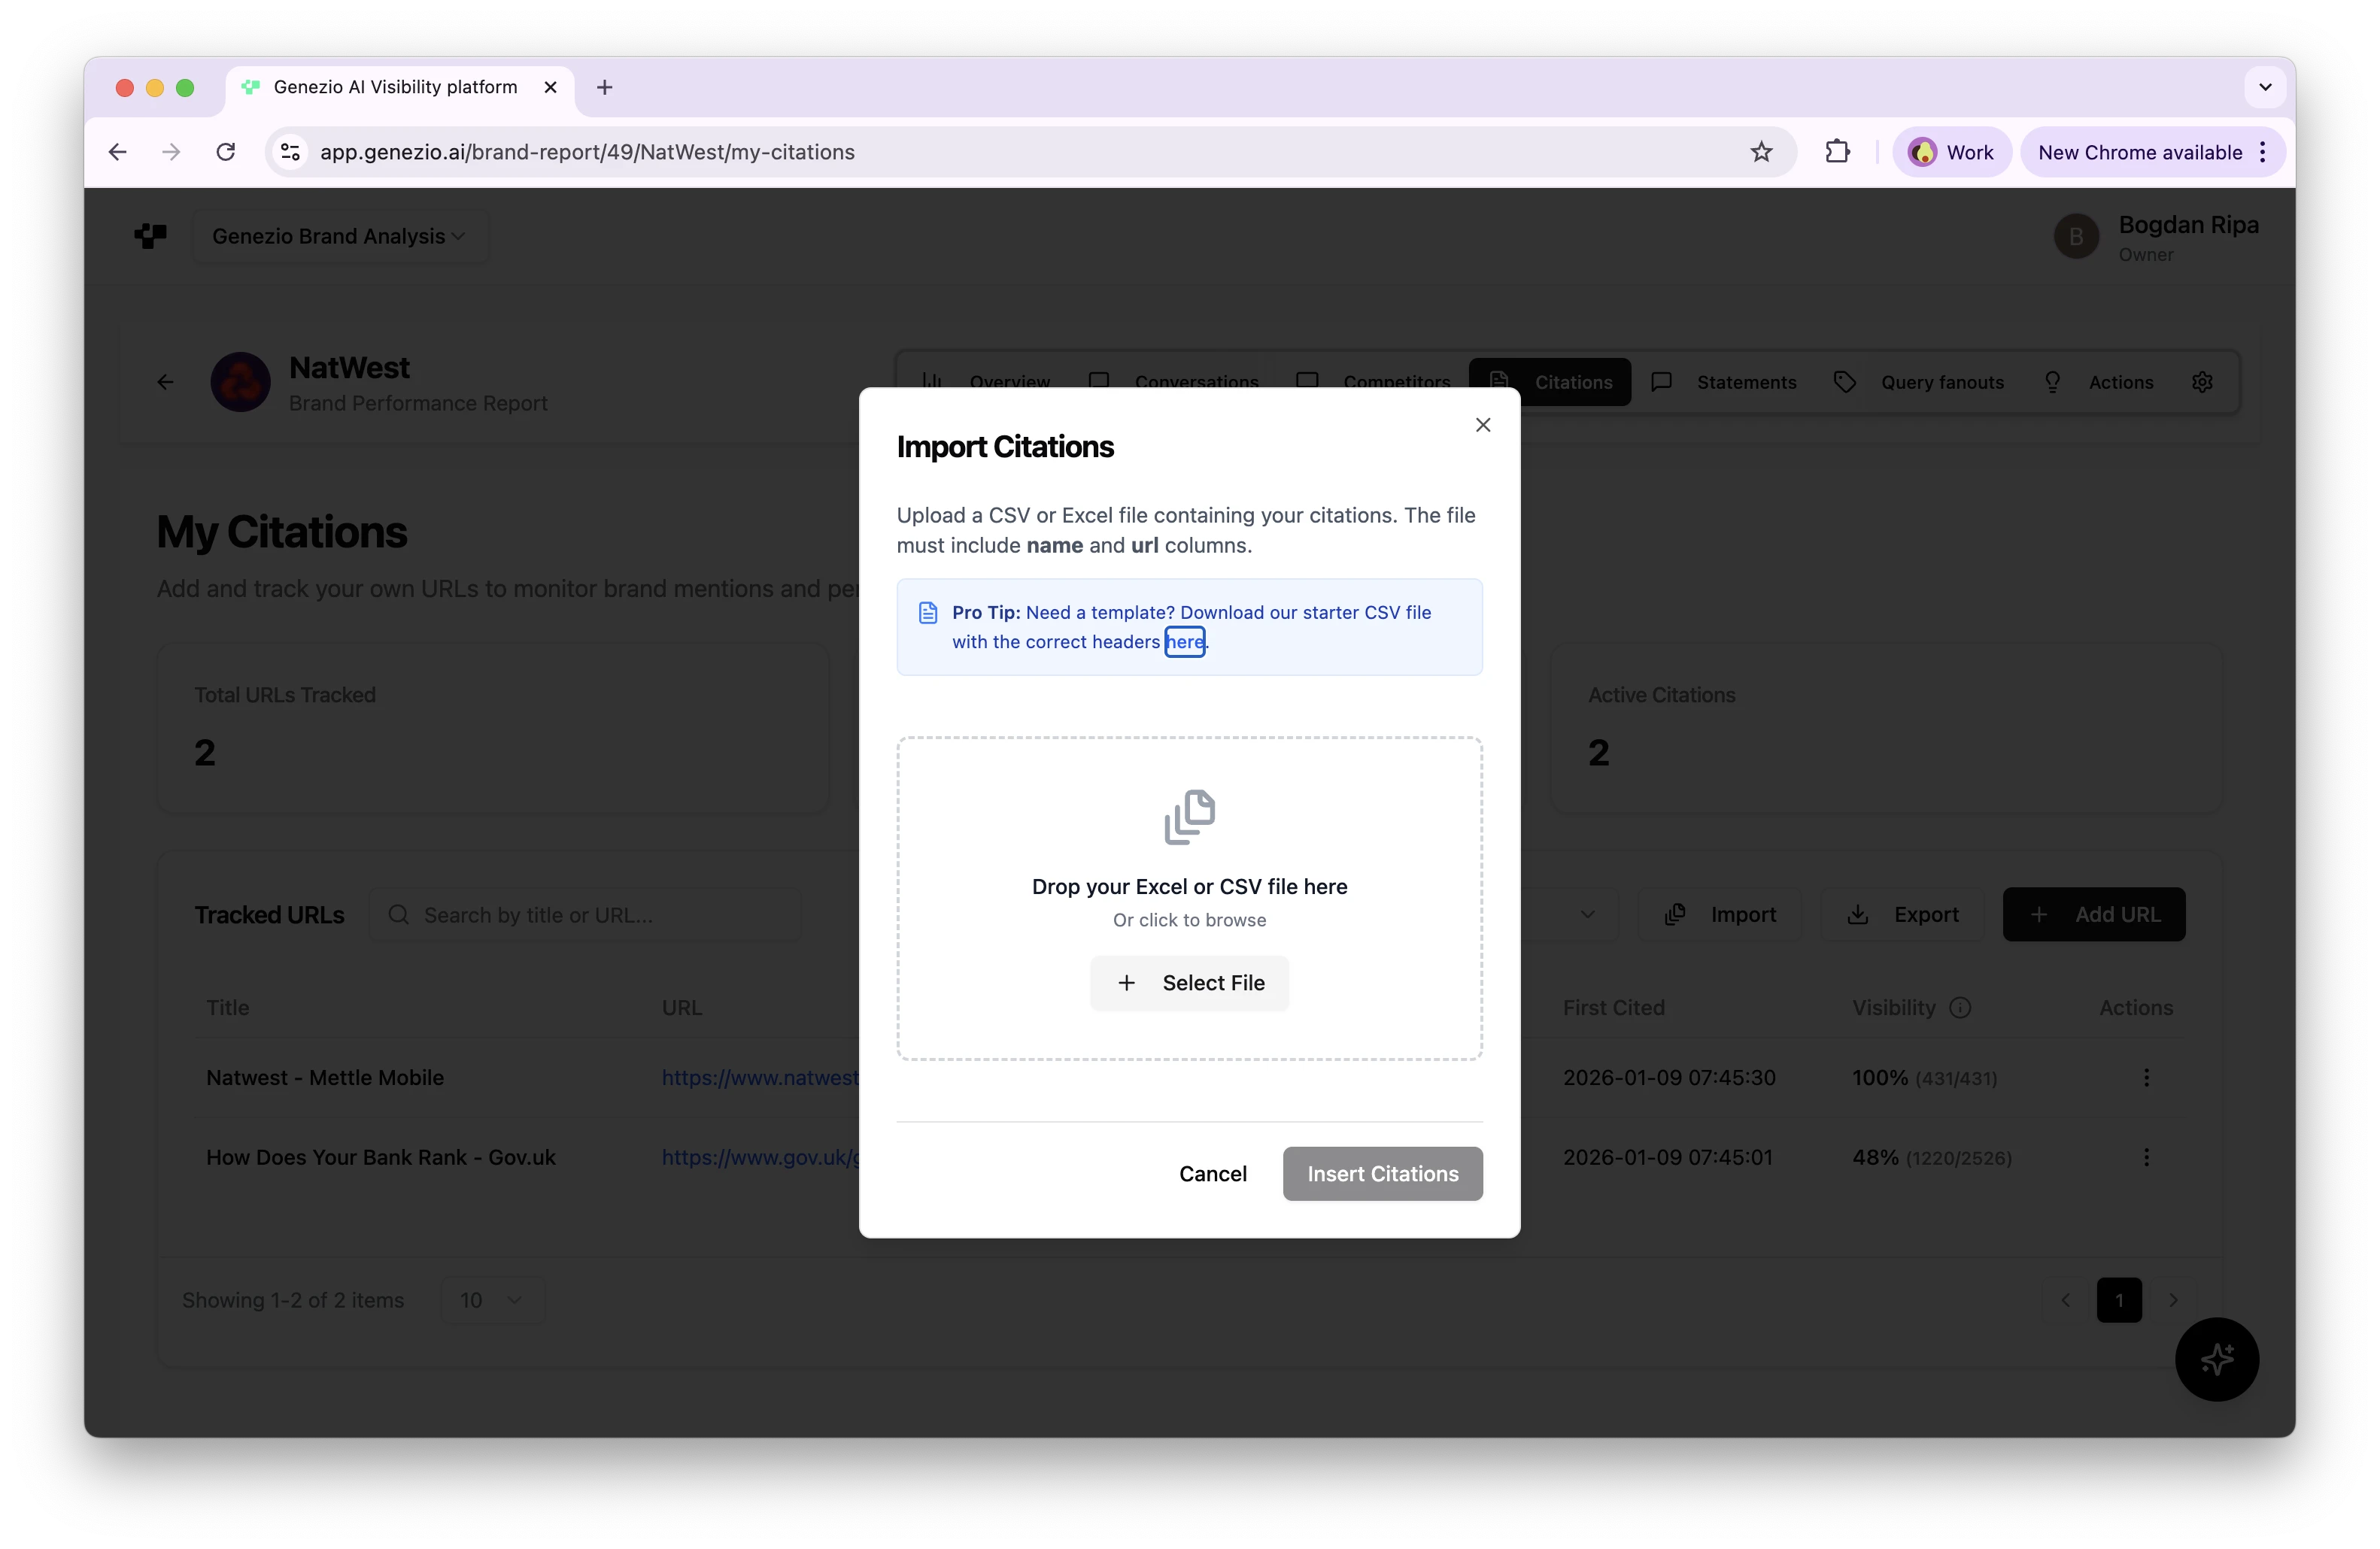2380x1549 pixels.
Task: Open the Work profile menu
Action: point(1951,152)
